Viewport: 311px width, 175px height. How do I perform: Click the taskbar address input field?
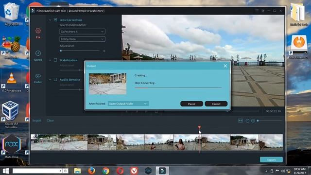(35, 171)
